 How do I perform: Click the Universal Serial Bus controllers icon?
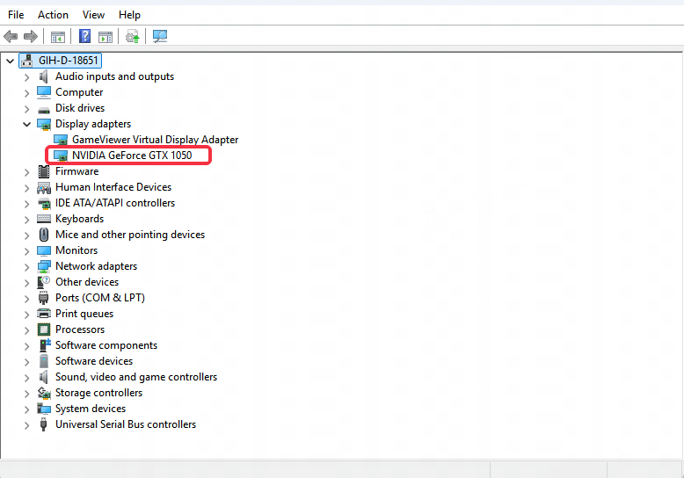(43, 424)
